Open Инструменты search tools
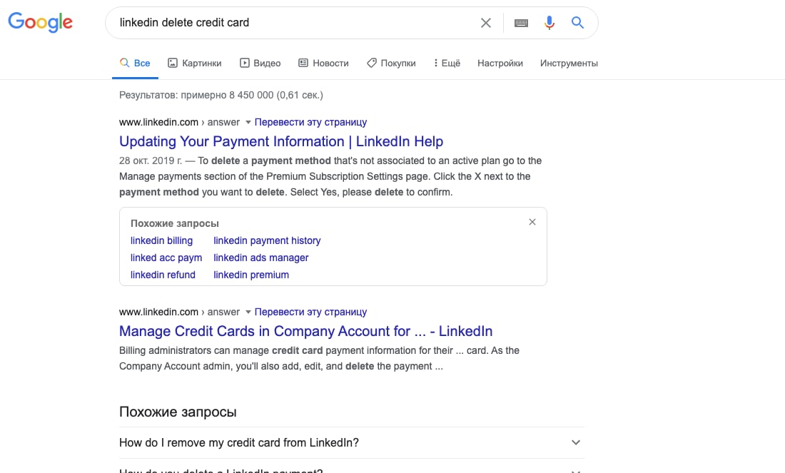The image size is (785, 473). [569, 63]
